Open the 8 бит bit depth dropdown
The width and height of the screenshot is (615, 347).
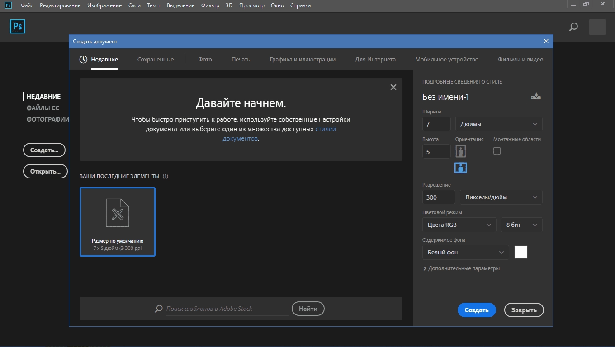(x=521, y=225)
